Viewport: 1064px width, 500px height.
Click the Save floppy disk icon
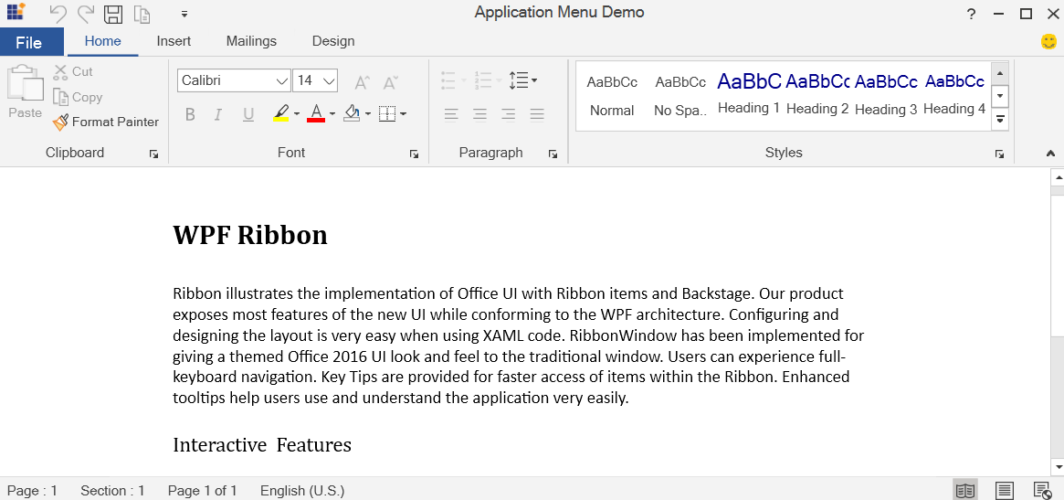(x=113, y=14)
